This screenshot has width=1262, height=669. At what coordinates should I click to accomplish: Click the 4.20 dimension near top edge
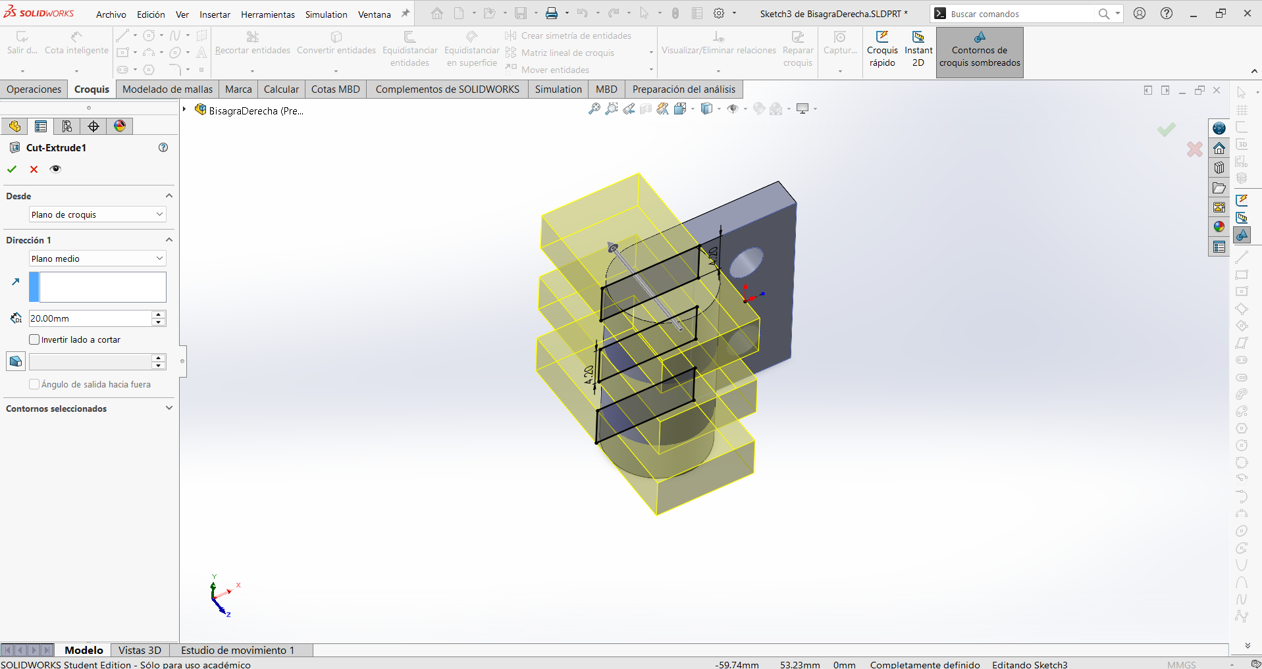713,255
